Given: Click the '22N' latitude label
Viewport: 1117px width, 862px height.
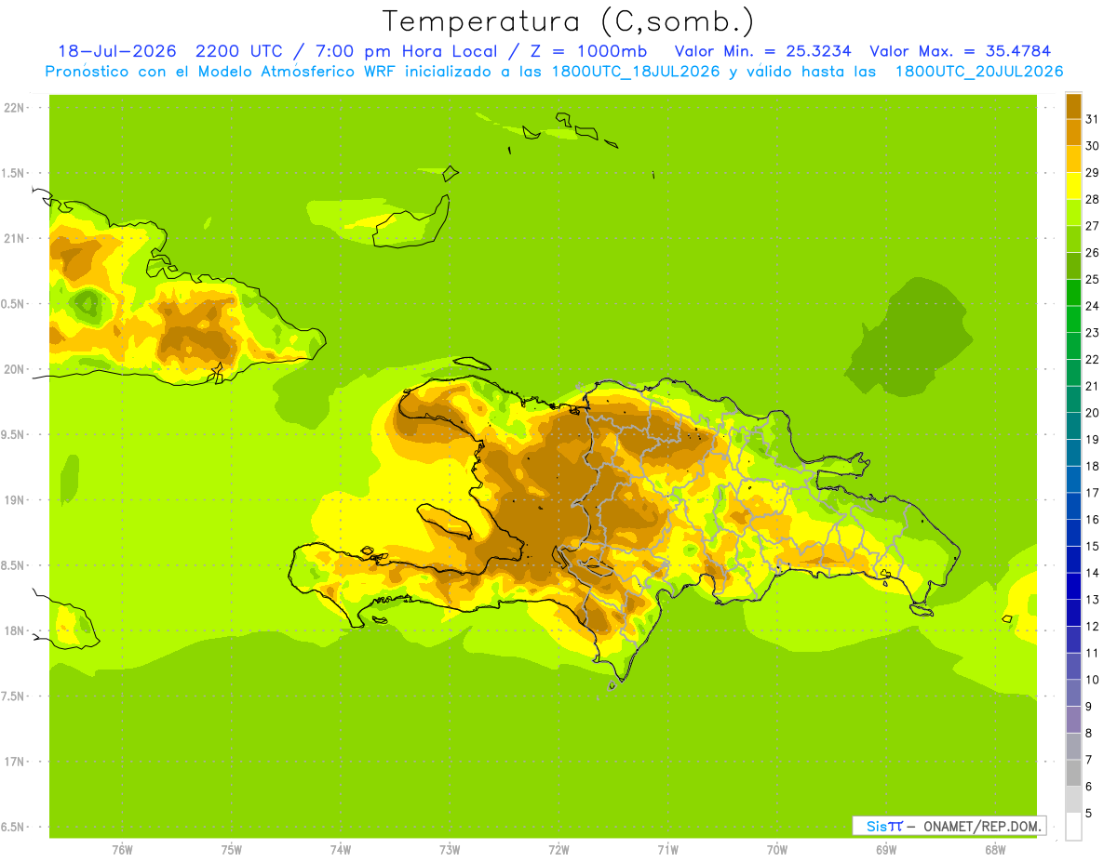Looking at the screenshot, I should point(14,108).
